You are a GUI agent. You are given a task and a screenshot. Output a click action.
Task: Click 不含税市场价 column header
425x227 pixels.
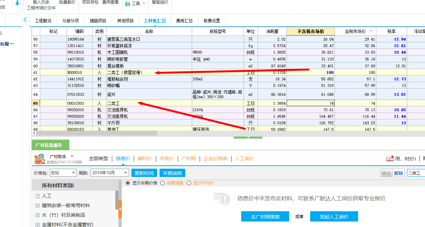coord(311,31)
